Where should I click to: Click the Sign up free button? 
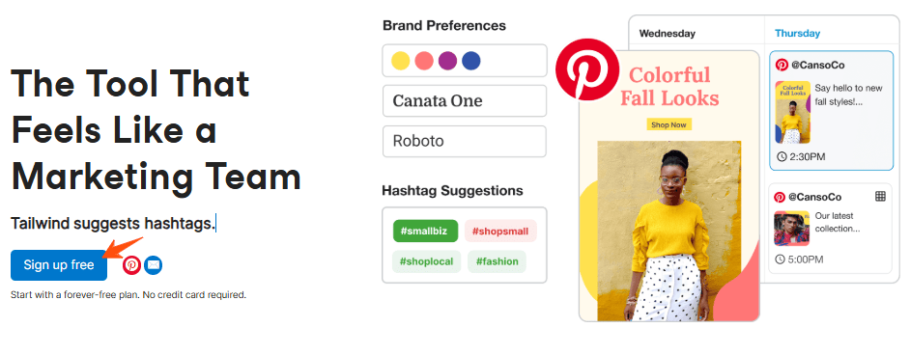[59, 265]
